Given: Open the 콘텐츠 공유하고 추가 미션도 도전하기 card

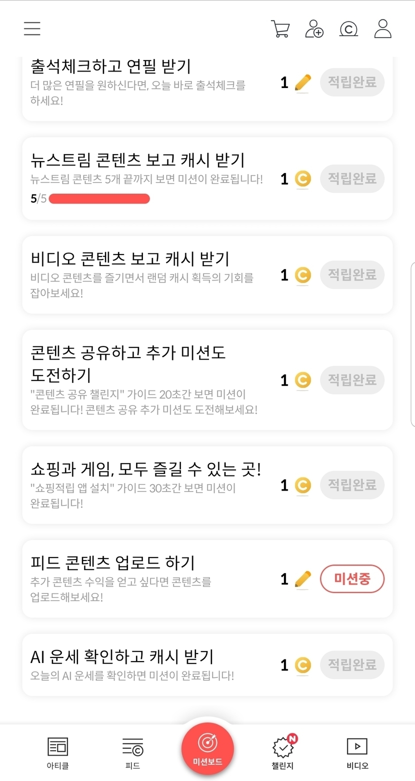Looking at the screenshot, I should [x=150, y=379].
